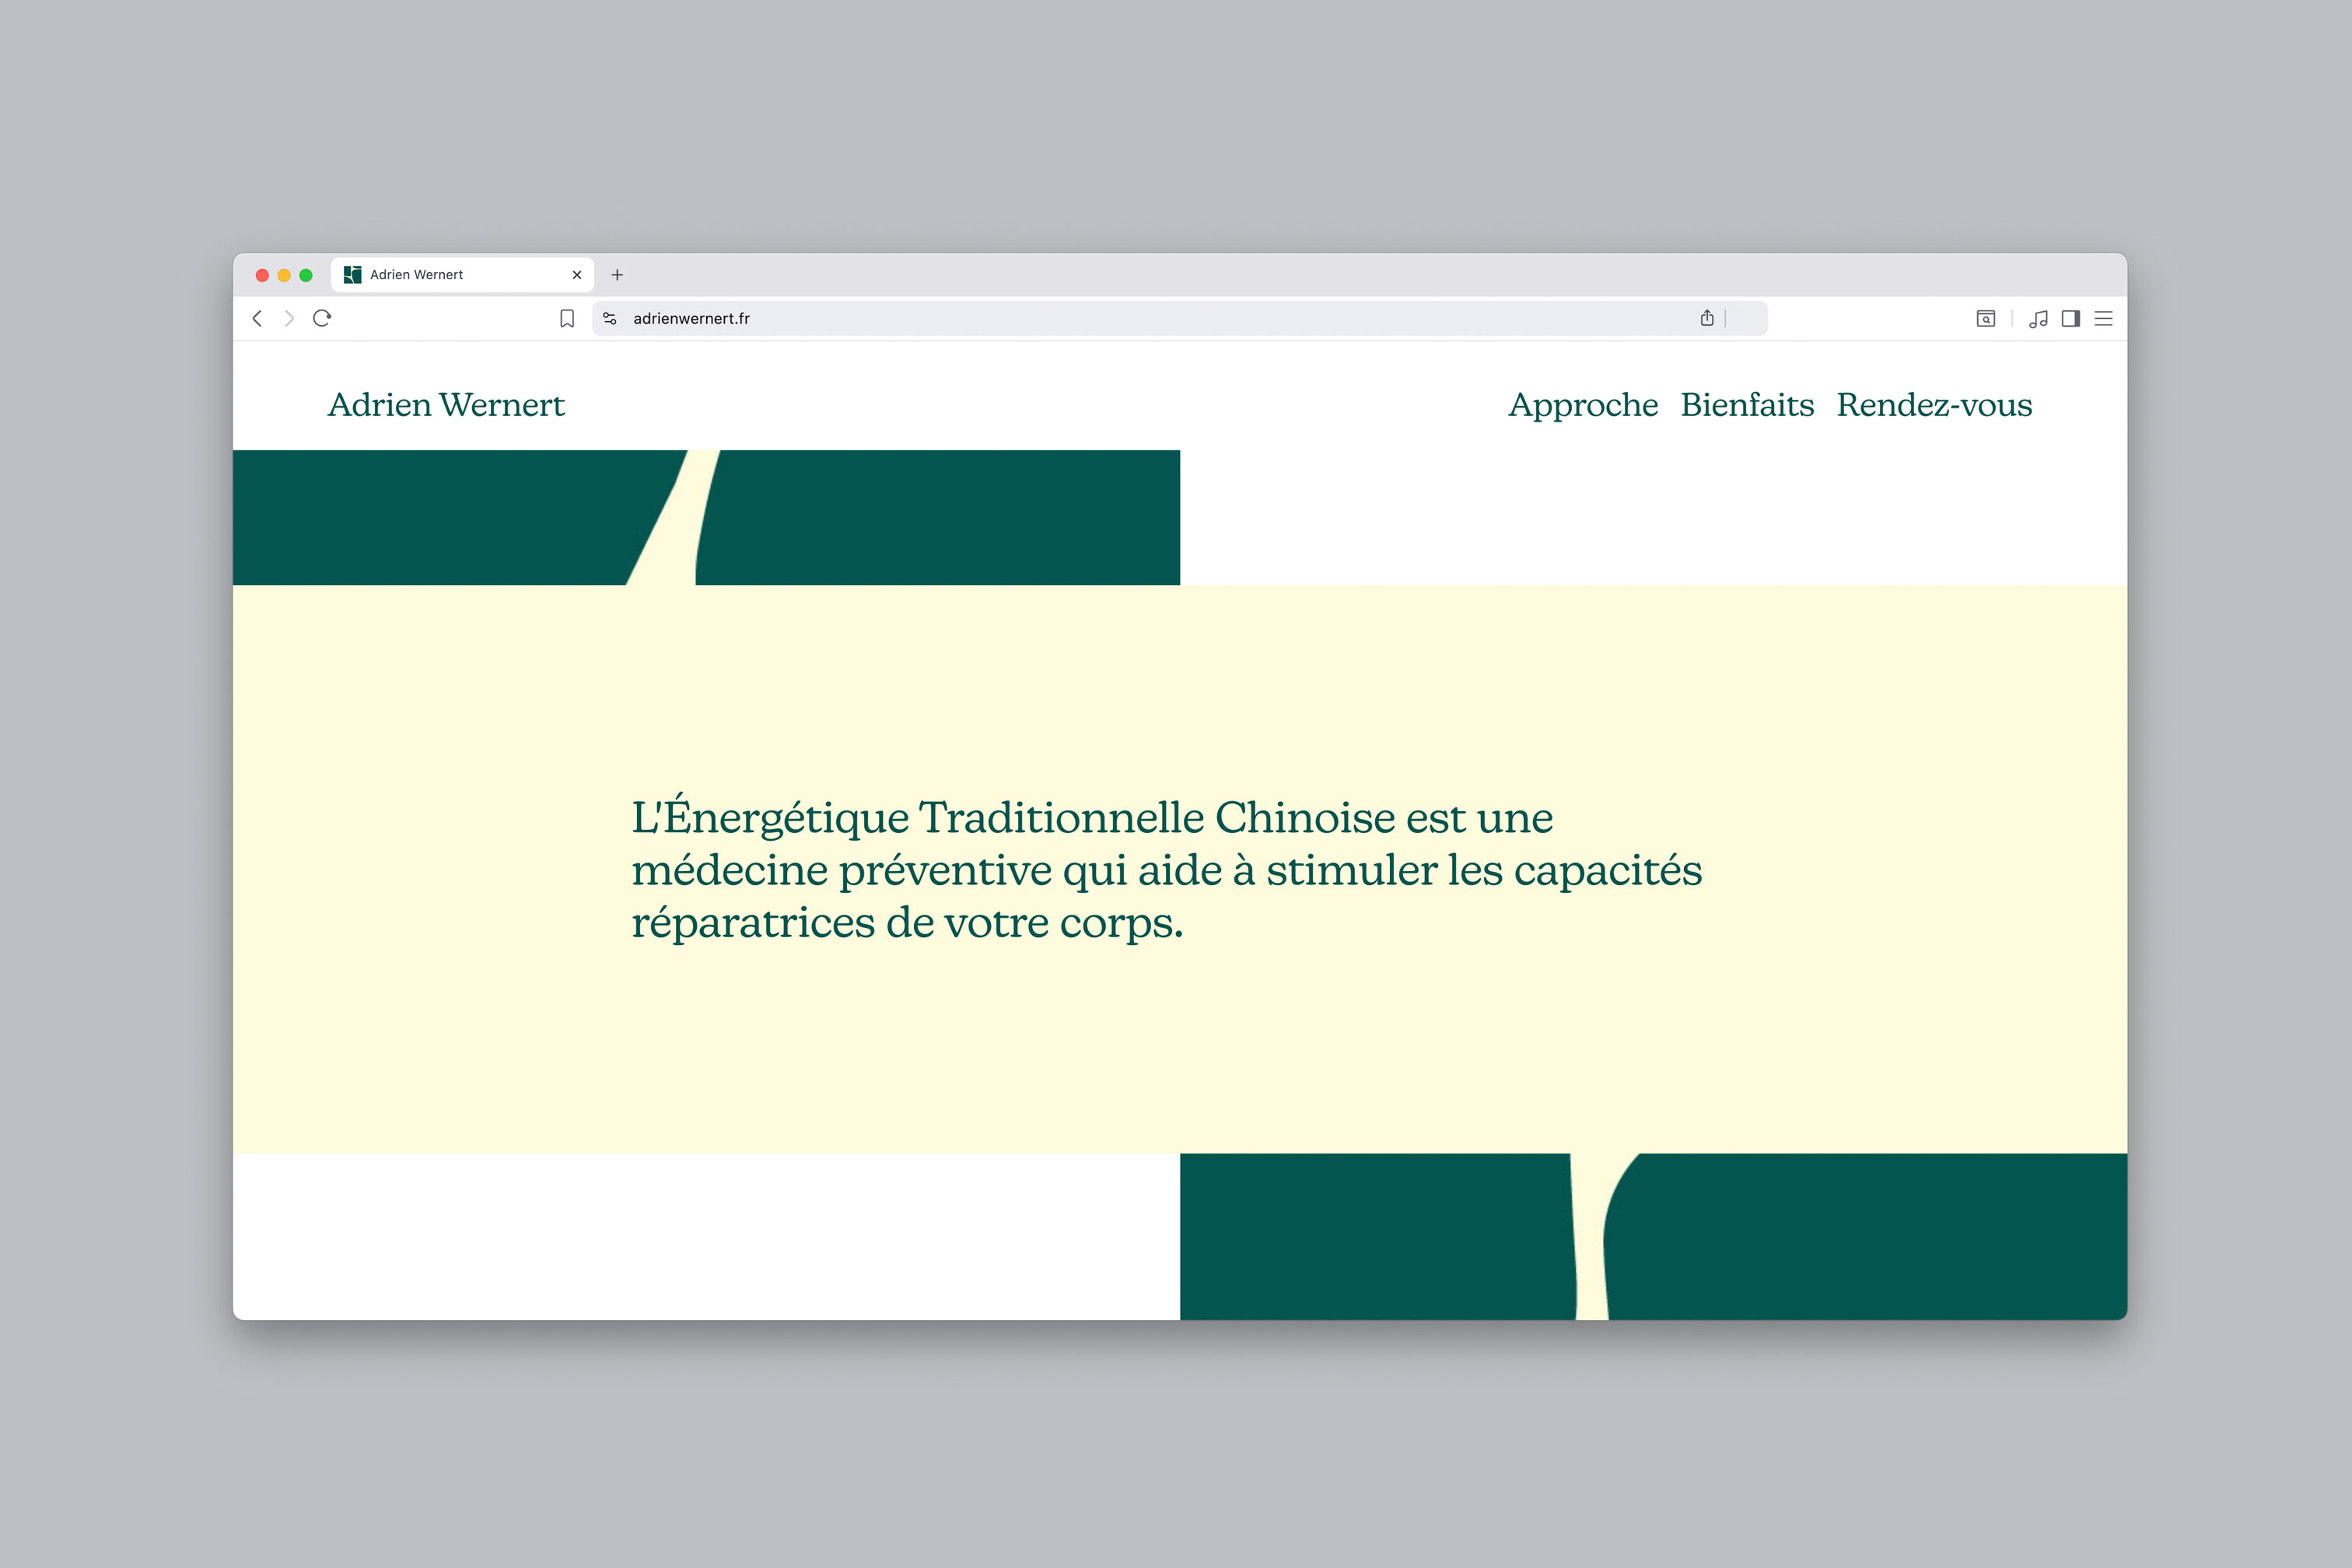Go to the Approche section
The image size is (2352, 1568).
click(x=1582, y=405)
